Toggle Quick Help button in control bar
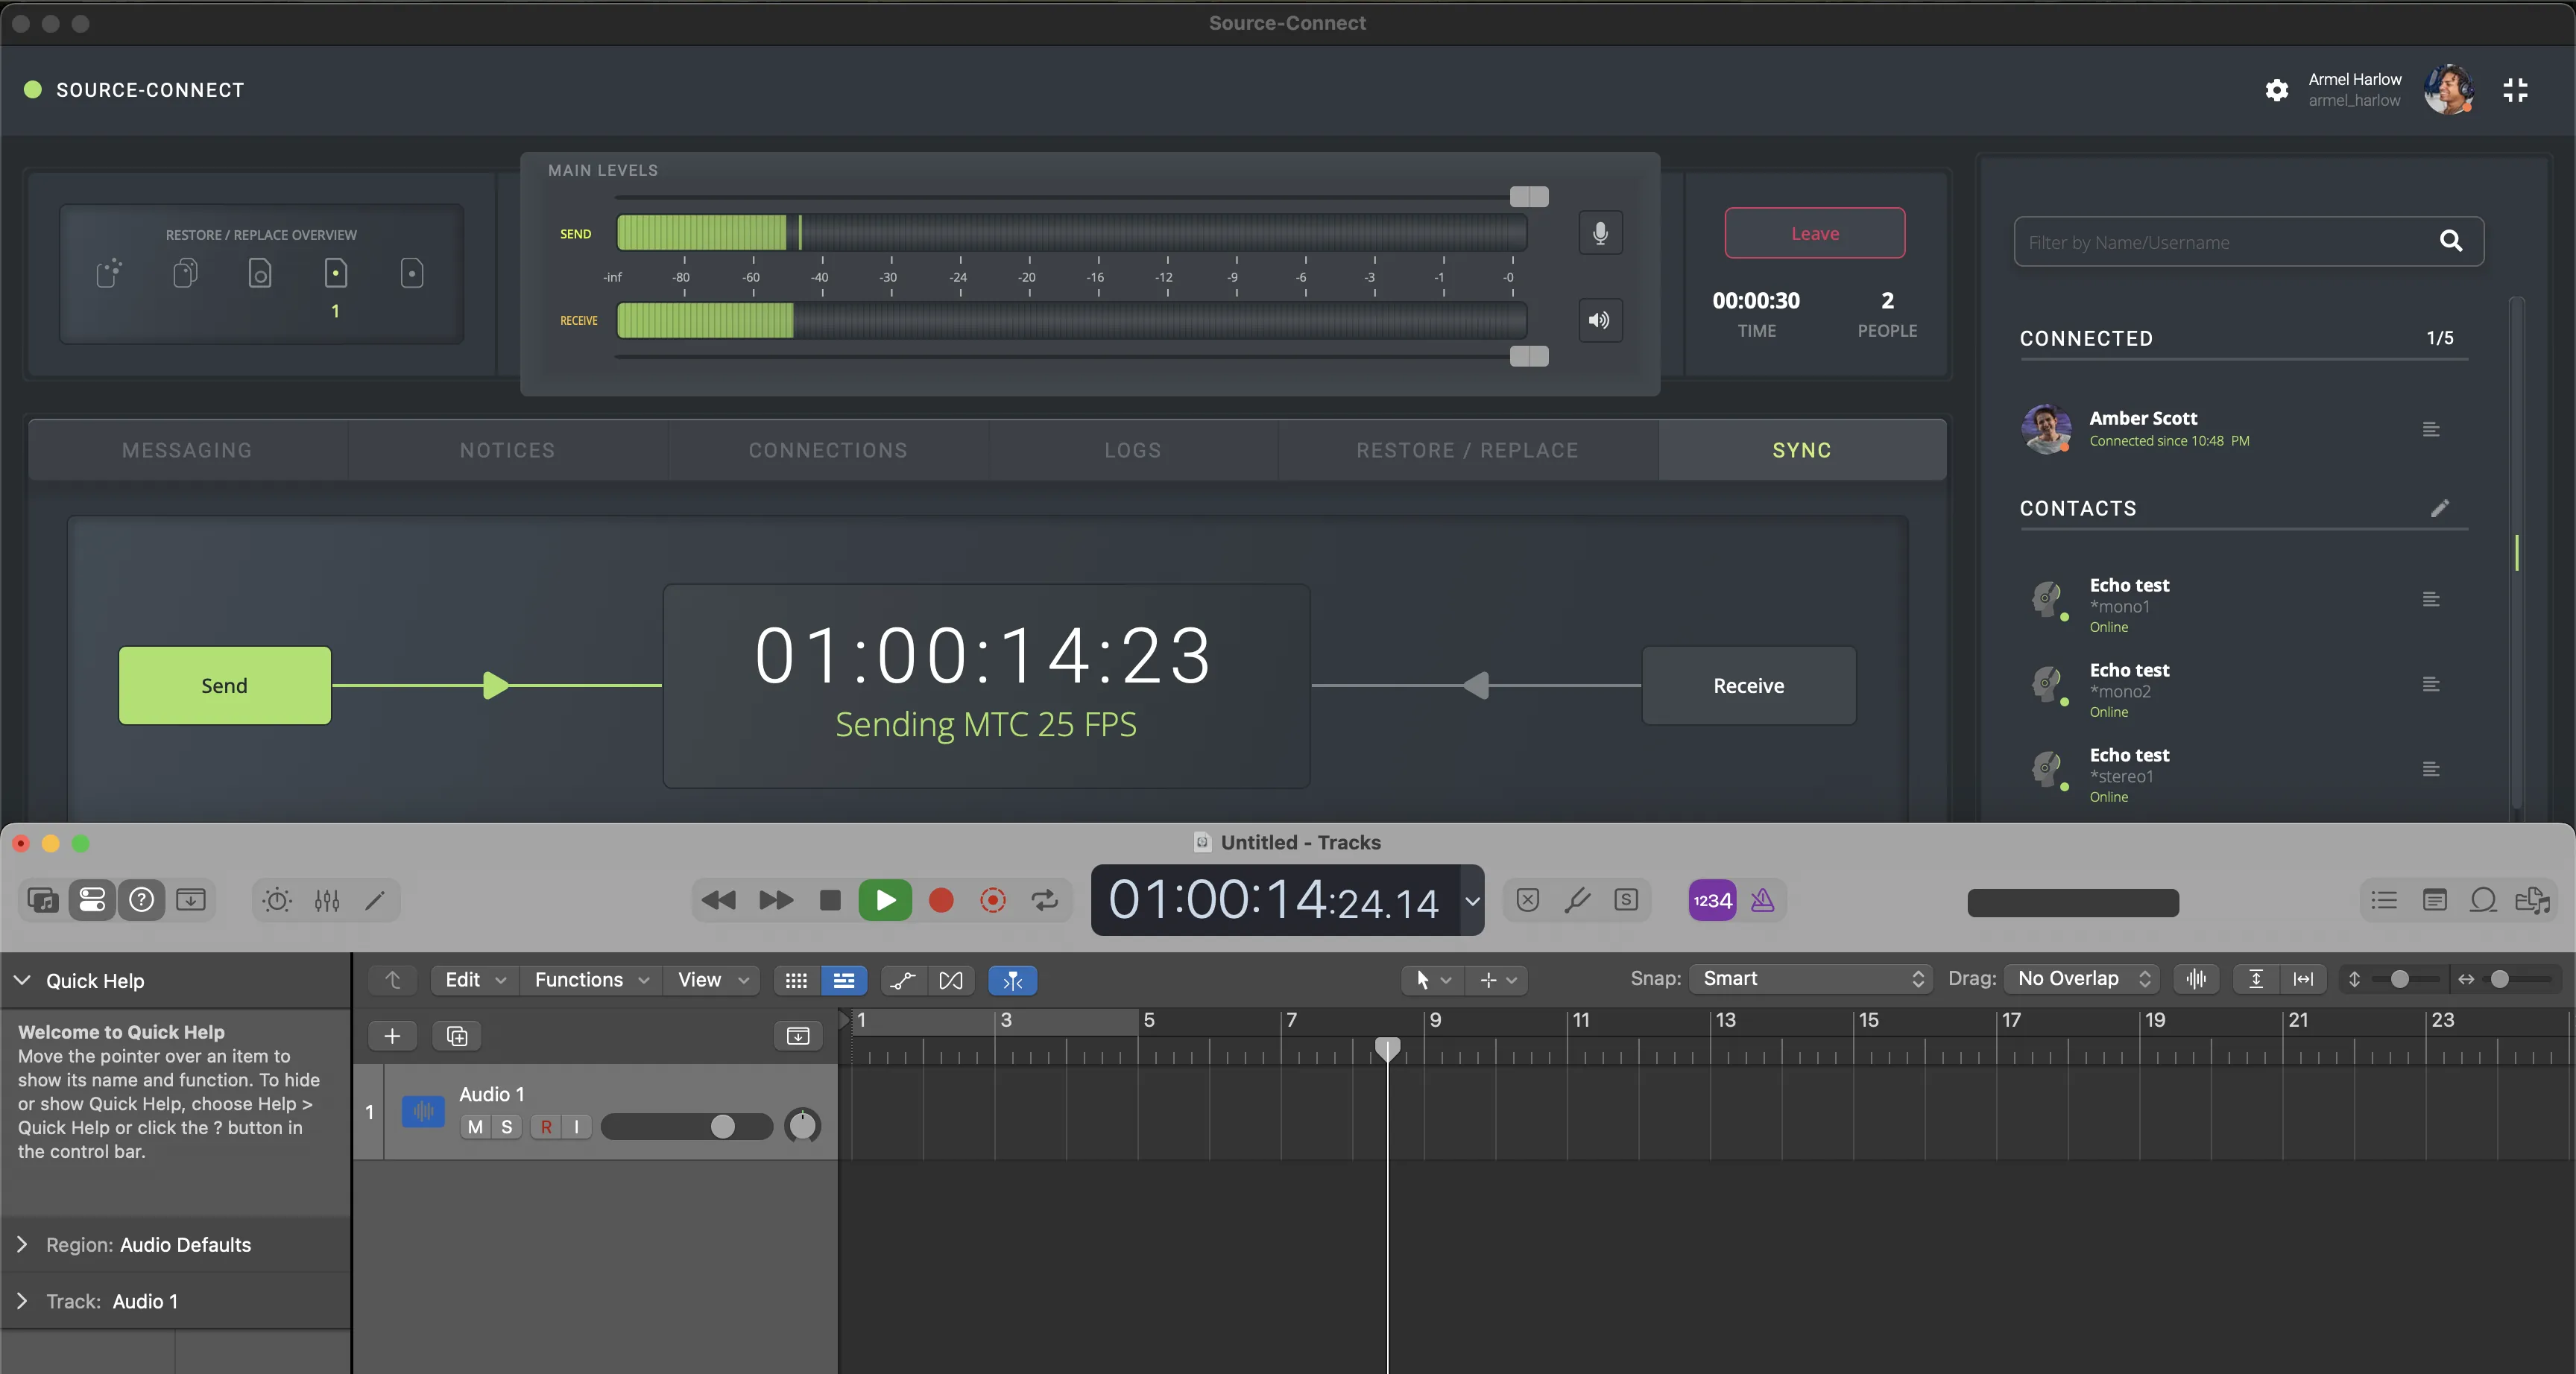The height and width of the screenshot is (1374, 2576). tap(142, 900)
